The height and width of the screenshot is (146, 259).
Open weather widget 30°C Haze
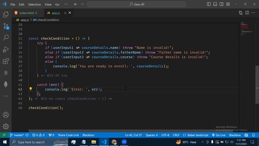point(186,142)
